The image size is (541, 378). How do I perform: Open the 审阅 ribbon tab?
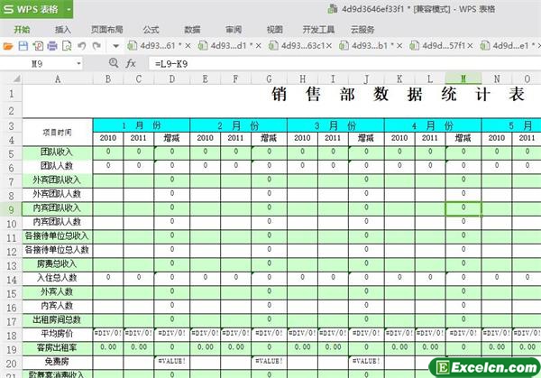[234, 30]
